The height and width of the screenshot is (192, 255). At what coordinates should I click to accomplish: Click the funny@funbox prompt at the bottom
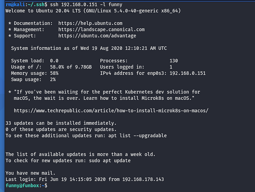point(24,185)
